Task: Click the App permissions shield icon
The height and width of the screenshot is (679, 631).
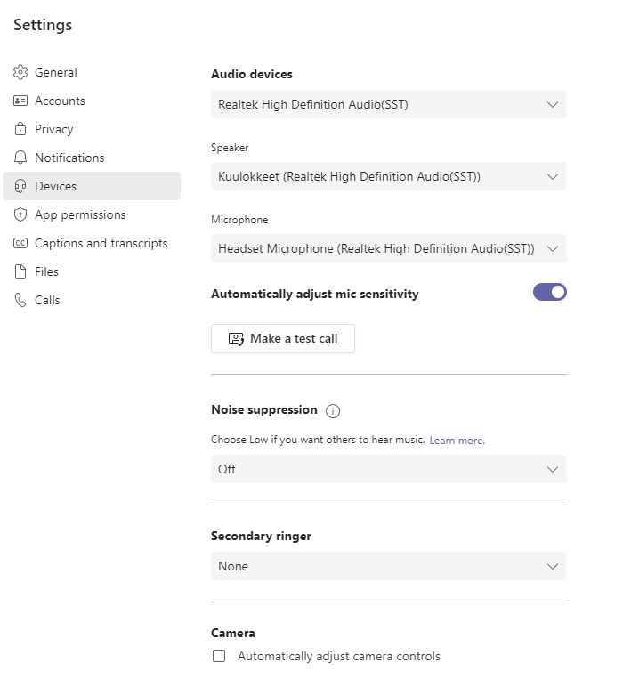Action: click(20, 214)
